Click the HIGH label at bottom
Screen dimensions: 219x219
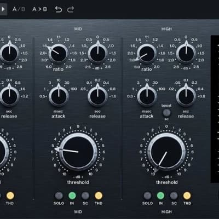coord(166,212)
